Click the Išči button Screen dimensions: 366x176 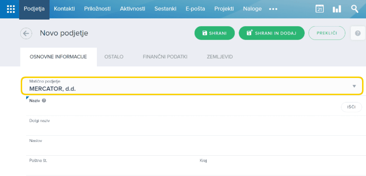coord(351,107)
